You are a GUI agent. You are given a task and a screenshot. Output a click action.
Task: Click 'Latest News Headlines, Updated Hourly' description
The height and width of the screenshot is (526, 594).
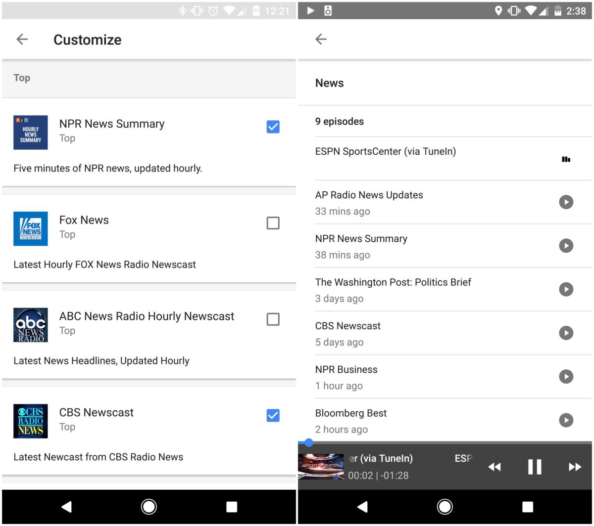point(101,361)
